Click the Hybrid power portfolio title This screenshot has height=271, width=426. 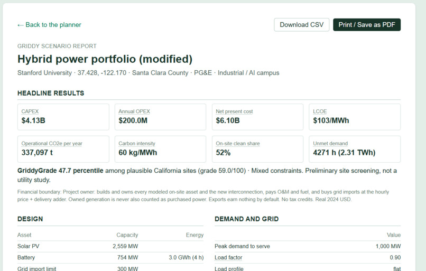105,59
